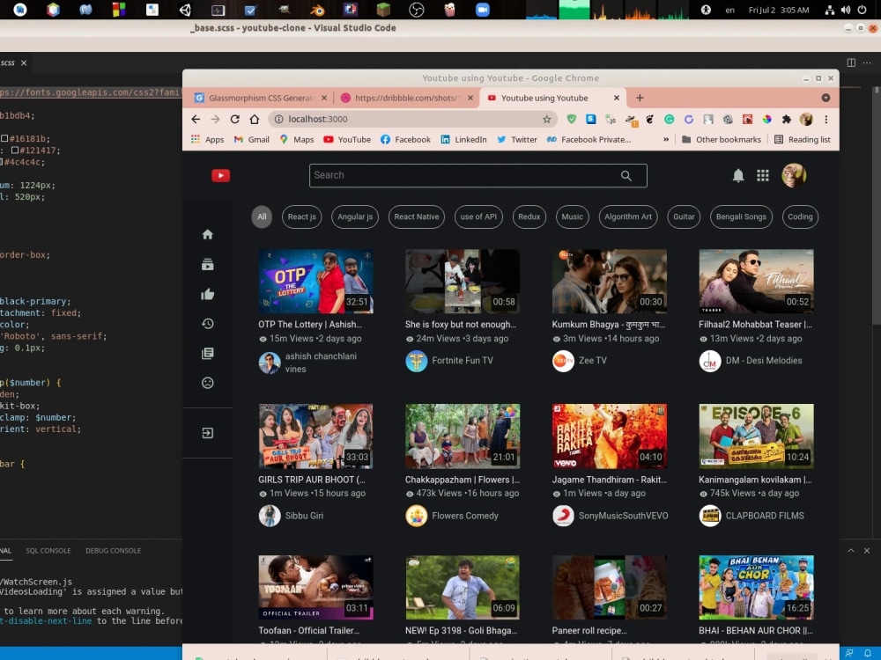This screenshot has width=881, height=660.
Task: Focus the localhost:3000 address bar
Action: (413, 119)
